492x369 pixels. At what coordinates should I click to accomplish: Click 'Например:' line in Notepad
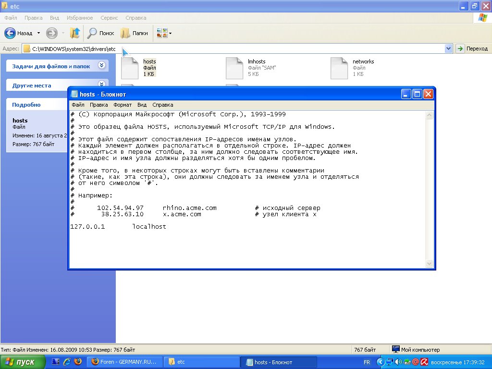(x=95, y=196)
